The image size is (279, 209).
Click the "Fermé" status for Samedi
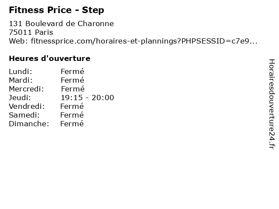pos(71,115)
